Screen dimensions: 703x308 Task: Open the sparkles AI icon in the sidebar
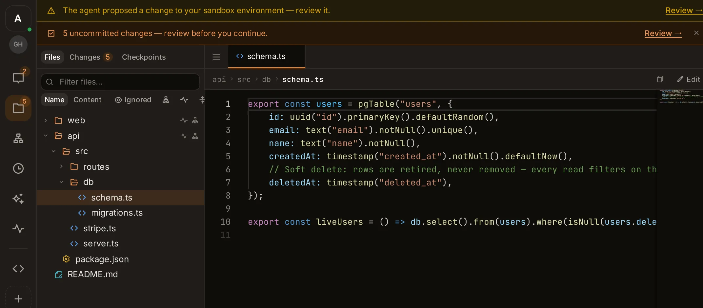point(18,199)
